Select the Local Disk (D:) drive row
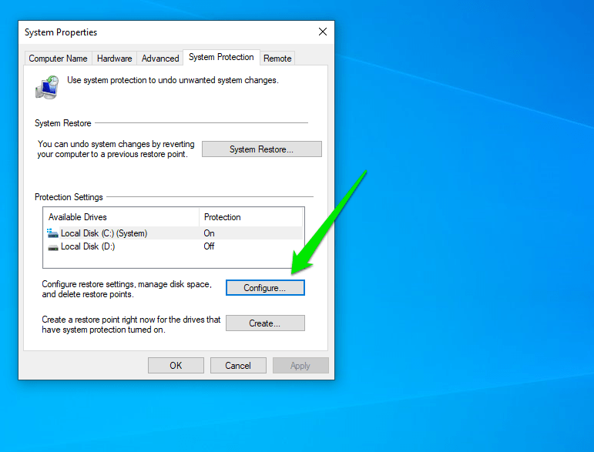 pyautogui.click(x=173, y=246)
